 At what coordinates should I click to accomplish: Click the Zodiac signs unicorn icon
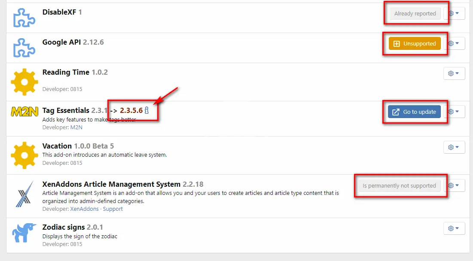(x=24, y=233)
